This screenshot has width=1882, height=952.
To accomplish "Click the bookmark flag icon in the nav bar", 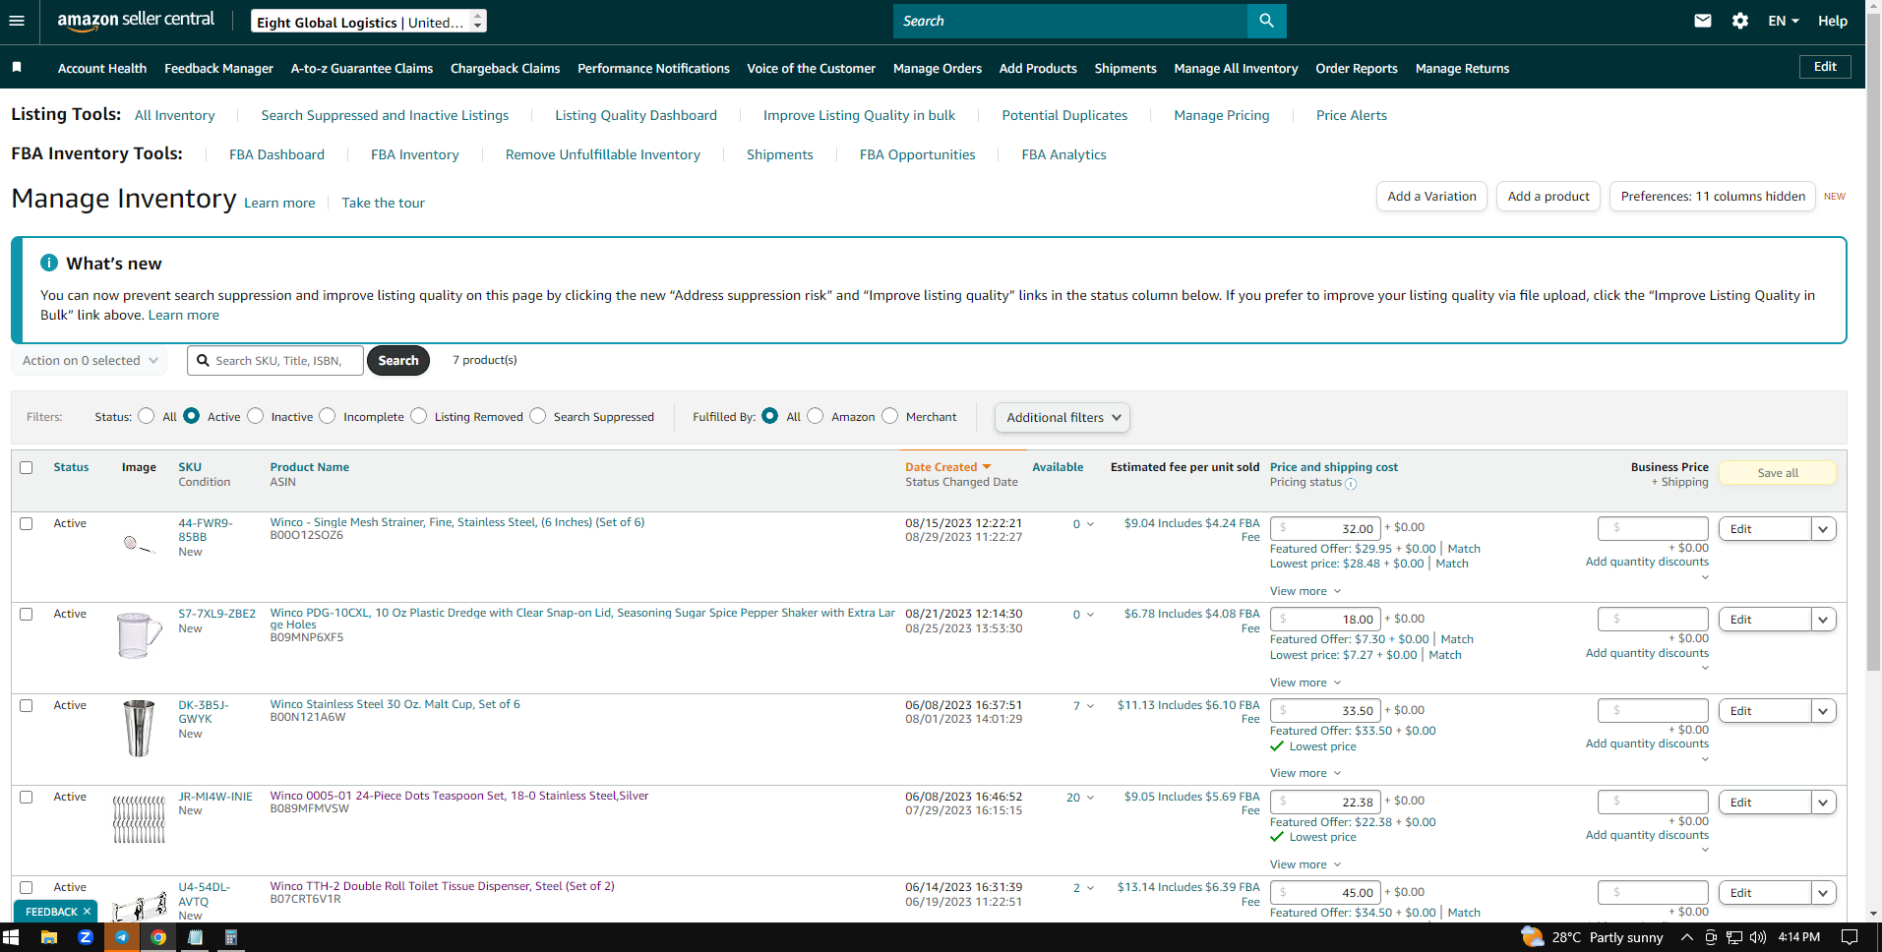I will tap(17, 67).
